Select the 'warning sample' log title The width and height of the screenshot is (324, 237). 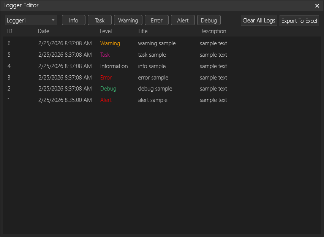click(x=157, y=43)
